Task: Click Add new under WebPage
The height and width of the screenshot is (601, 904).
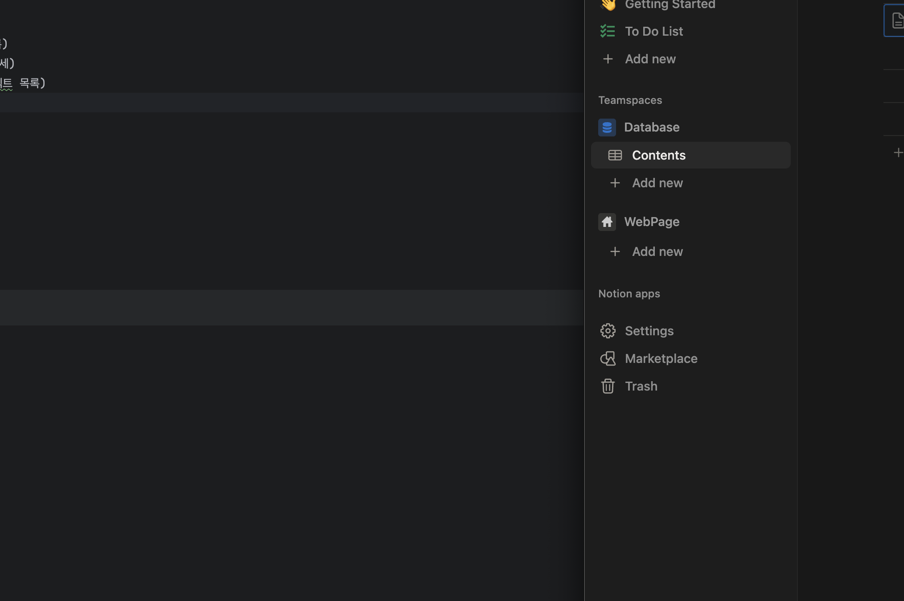Action: click(x=657, y=251)
